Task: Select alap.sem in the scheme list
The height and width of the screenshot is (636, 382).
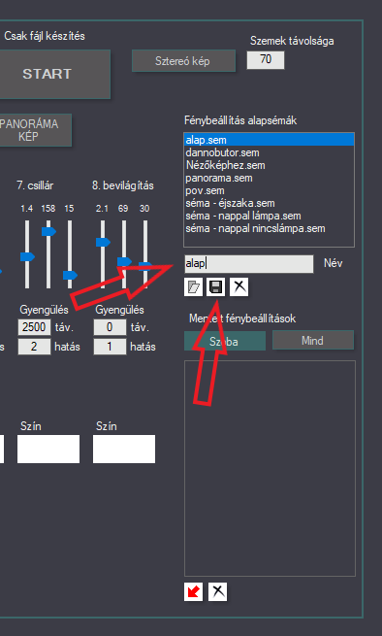Action: pos(269,140)
